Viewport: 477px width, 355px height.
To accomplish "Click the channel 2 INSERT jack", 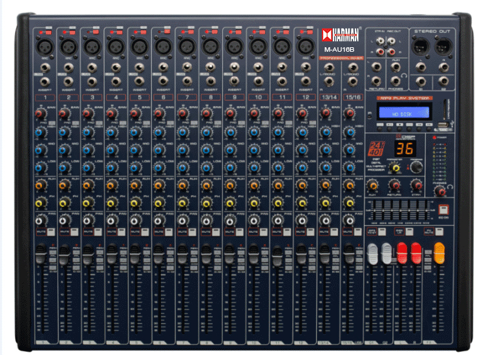I will coord(69,81).
